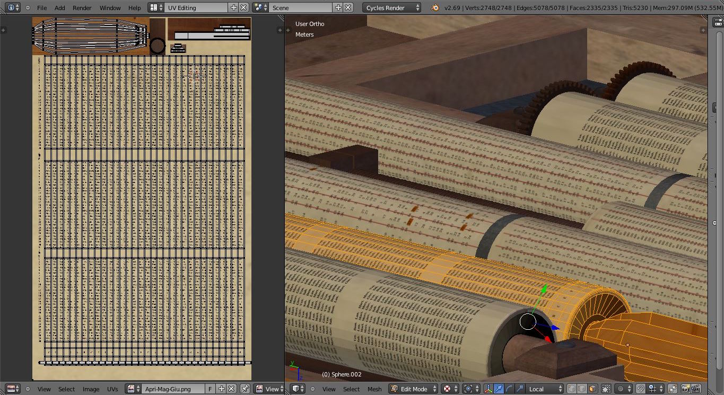Select the rotate manipulator
This screenshot has width=724, height=395.
[509, 389]
